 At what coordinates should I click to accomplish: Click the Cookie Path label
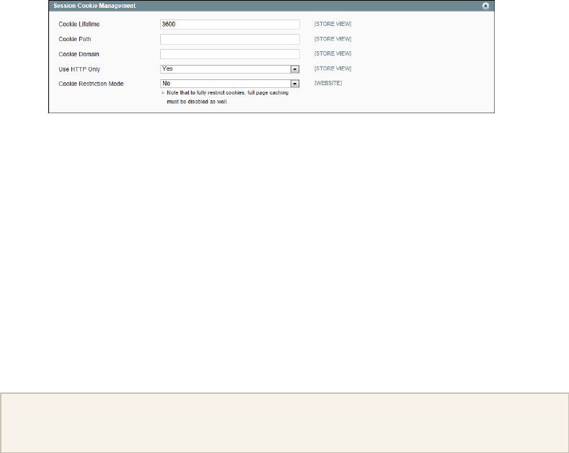pos(75,39)
